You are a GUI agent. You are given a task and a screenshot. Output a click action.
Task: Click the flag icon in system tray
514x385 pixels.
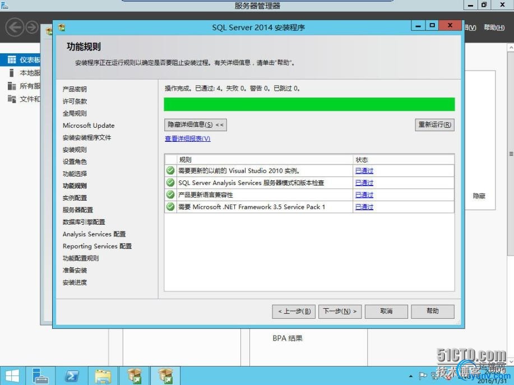coord(423,376)
